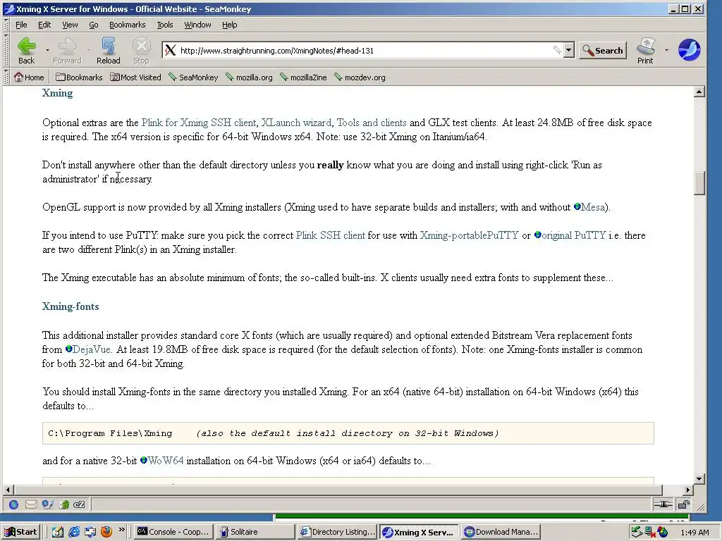Open Browser component from status bar
722x541 pixels.
(14, 504)
